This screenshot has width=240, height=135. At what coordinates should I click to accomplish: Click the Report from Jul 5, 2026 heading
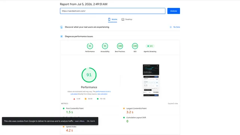point(84,4)
